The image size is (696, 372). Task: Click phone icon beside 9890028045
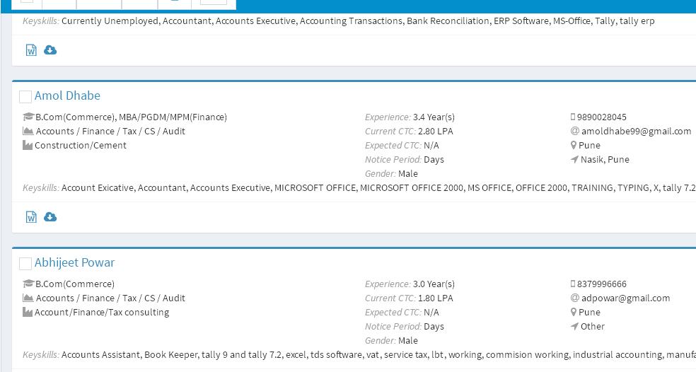573,117
